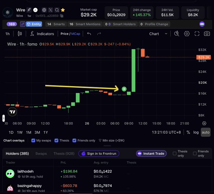Click +$196.84 PnL value
The image size is (214, 194).
(x=69, y=171)
